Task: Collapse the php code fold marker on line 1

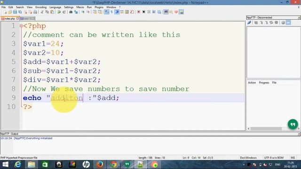Action: (x=21, y=26)
